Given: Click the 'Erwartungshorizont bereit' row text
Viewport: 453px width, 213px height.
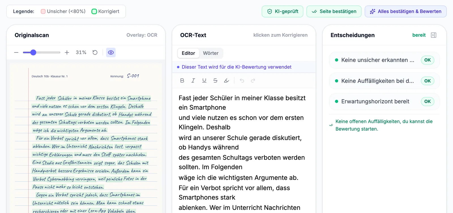Looking at the screenshot, I should pyautogui.click(x=375, y=102).
